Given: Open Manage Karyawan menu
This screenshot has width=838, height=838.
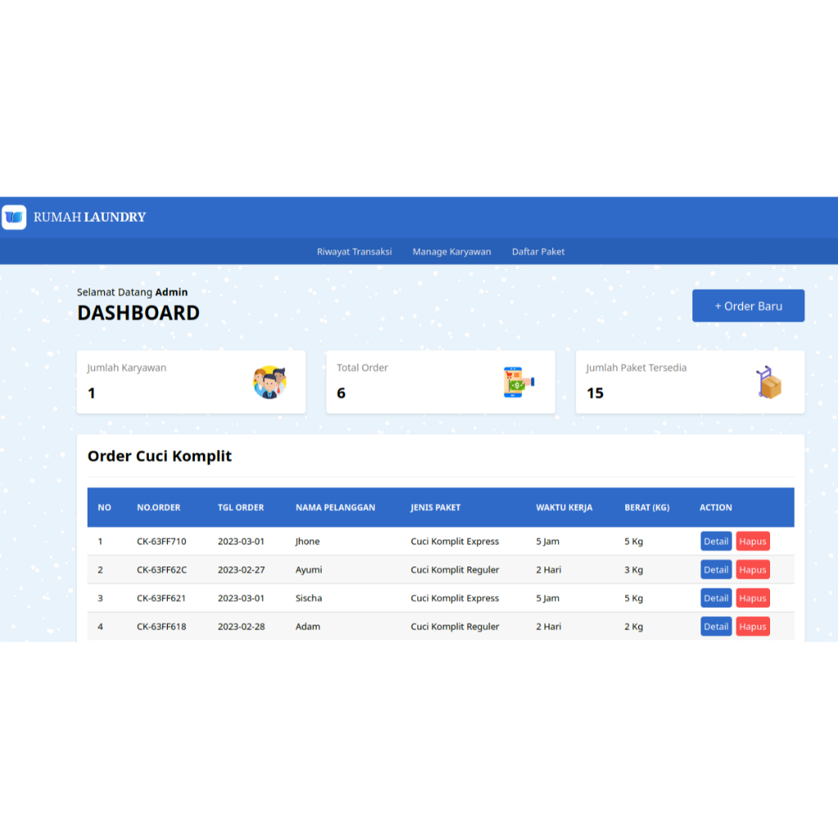Looking at the screenshot, I should tap(452, 252).
